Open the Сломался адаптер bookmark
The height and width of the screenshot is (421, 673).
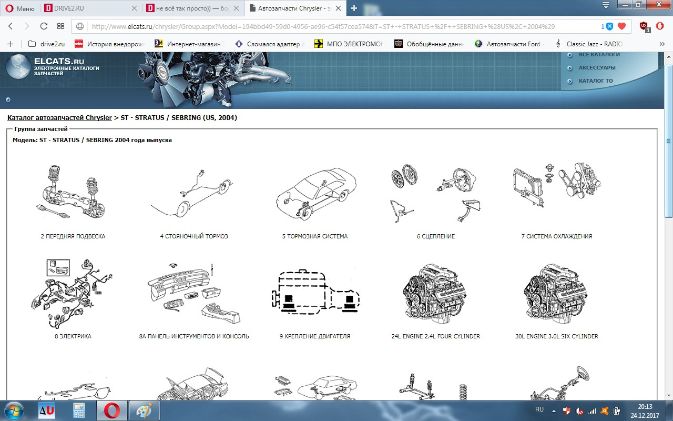point(269,44)
